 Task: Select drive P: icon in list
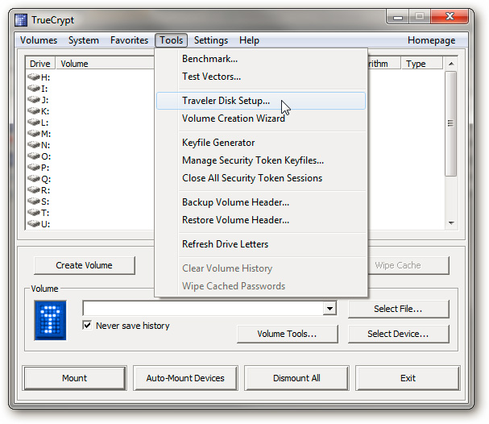(34, 167)
